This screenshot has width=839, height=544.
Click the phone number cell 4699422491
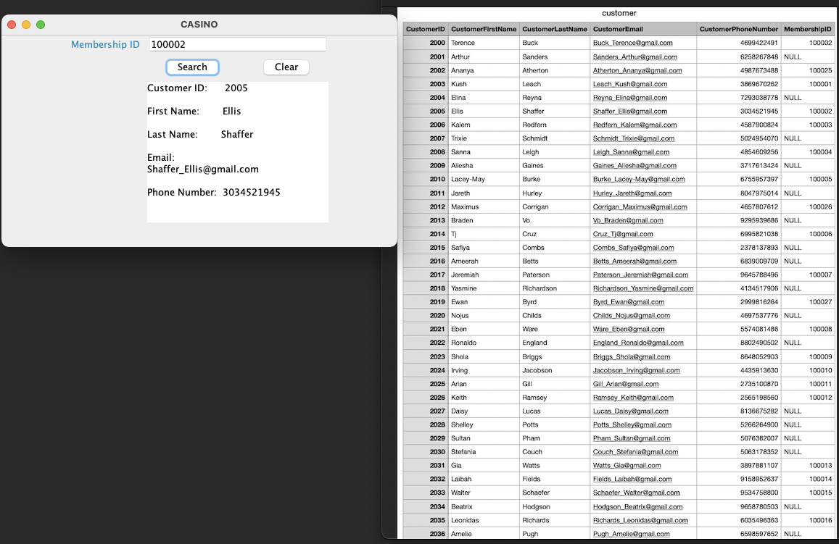738,43
